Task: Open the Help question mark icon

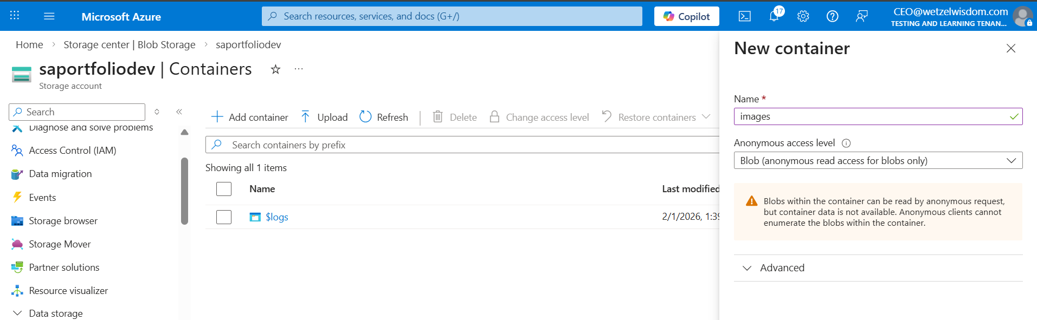Action: pos(832,16)
